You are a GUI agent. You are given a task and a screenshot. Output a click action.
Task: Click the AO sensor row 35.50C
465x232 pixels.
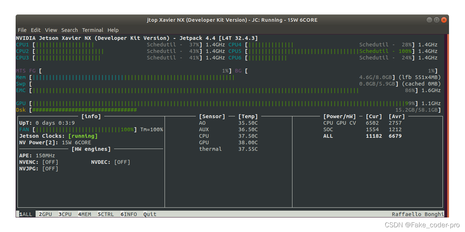229,123
